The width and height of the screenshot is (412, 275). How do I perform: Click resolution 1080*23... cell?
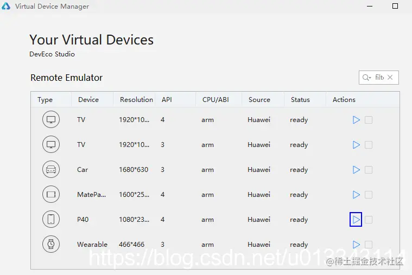click(134, 220)
